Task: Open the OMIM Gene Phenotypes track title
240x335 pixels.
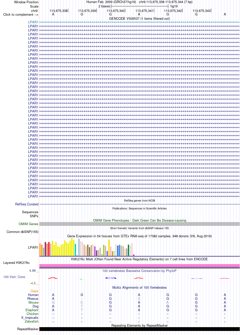Action: point(139,221)
